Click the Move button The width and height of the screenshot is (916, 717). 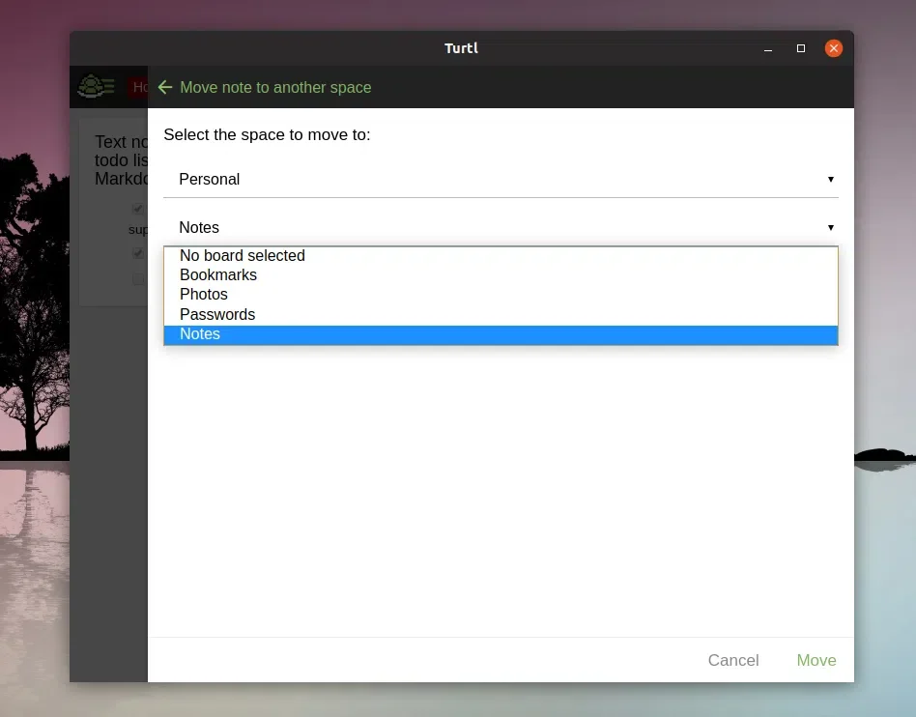tap(816, 660)
